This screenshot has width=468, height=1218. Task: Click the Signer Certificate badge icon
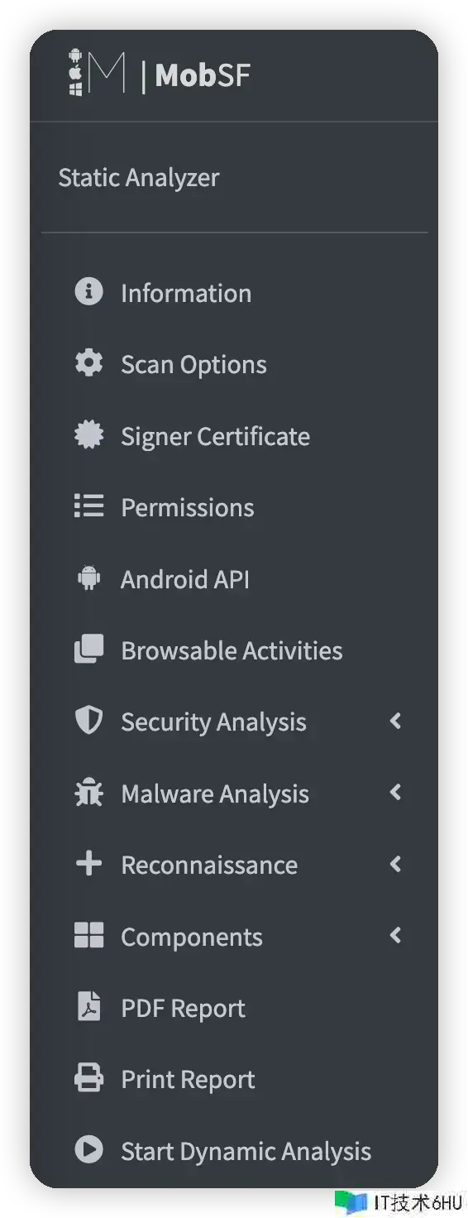pos(88,435)
